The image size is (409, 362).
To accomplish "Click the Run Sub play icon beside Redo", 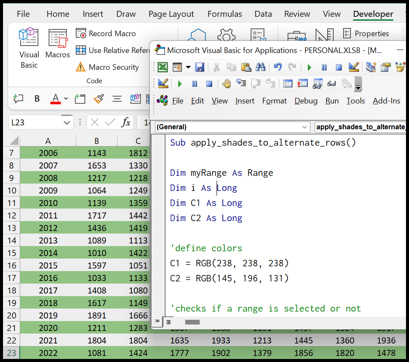I will (x=310, y=68).
